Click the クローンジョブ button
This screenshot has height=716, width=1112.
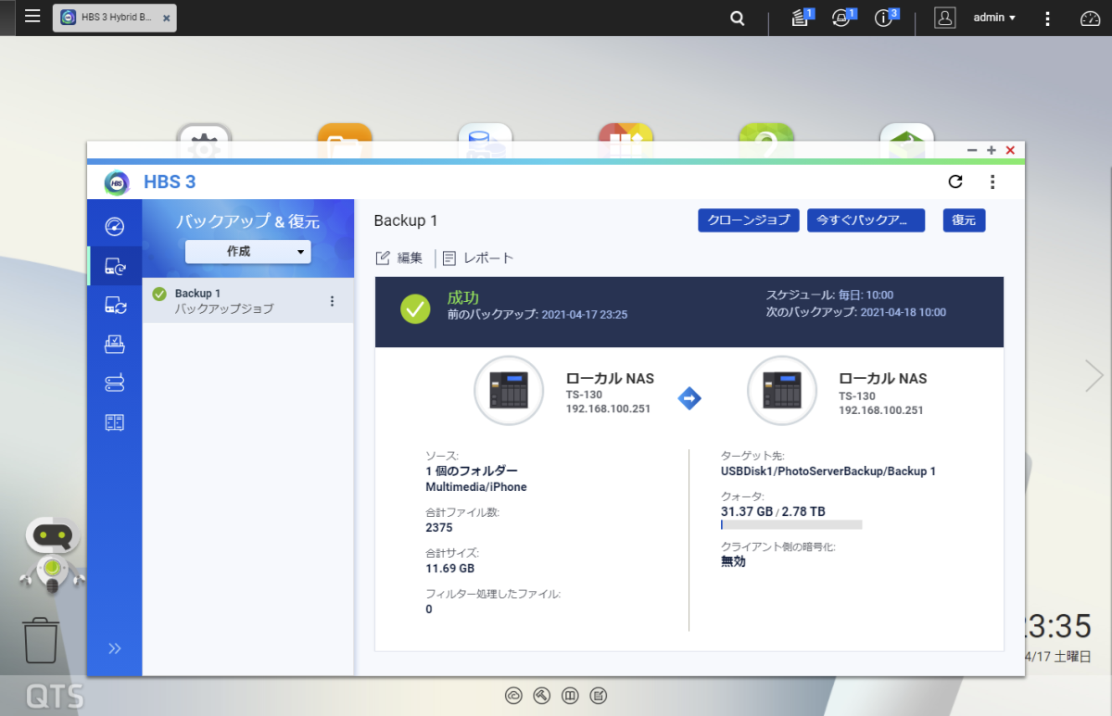(749, 220)
